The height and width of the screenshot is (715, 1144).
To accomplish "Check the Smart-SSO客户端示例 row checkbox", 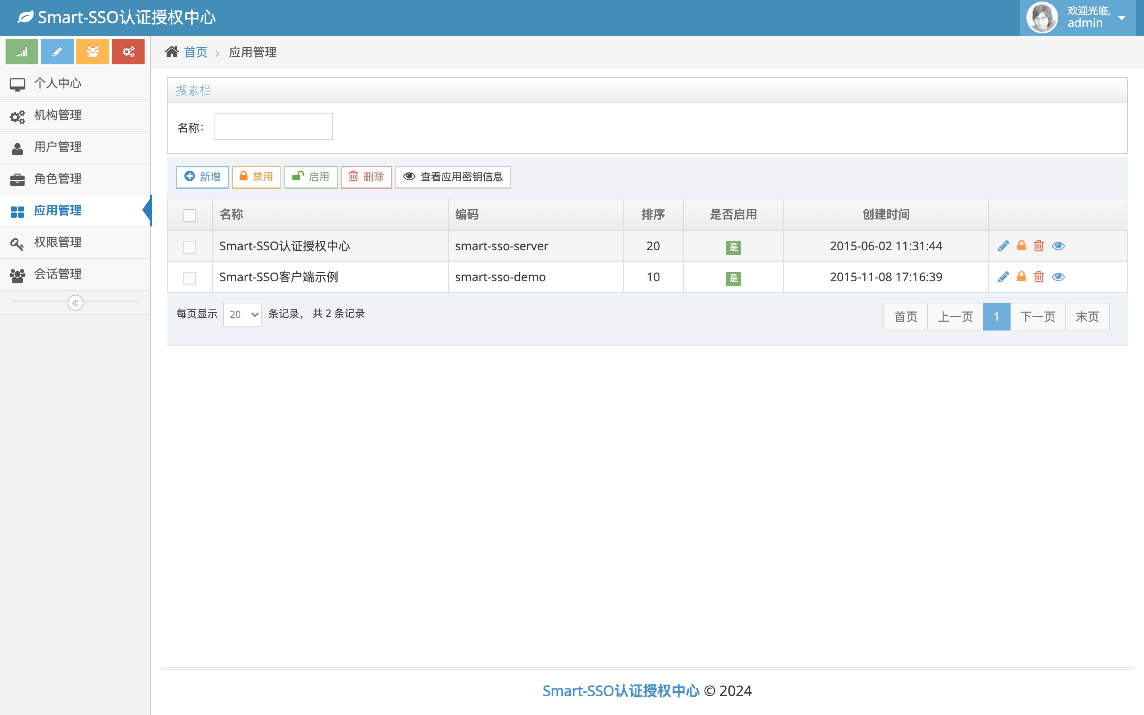I will (189, 278).
